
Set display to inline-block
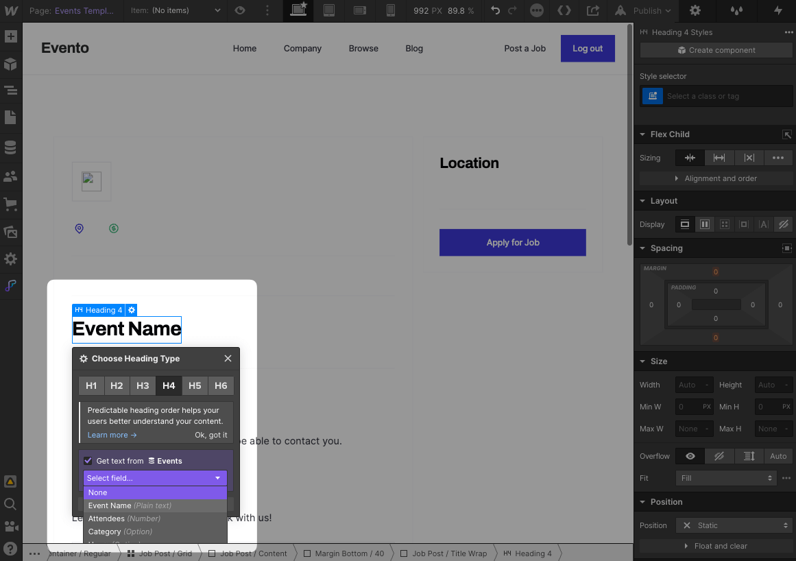tap(744, 224)
